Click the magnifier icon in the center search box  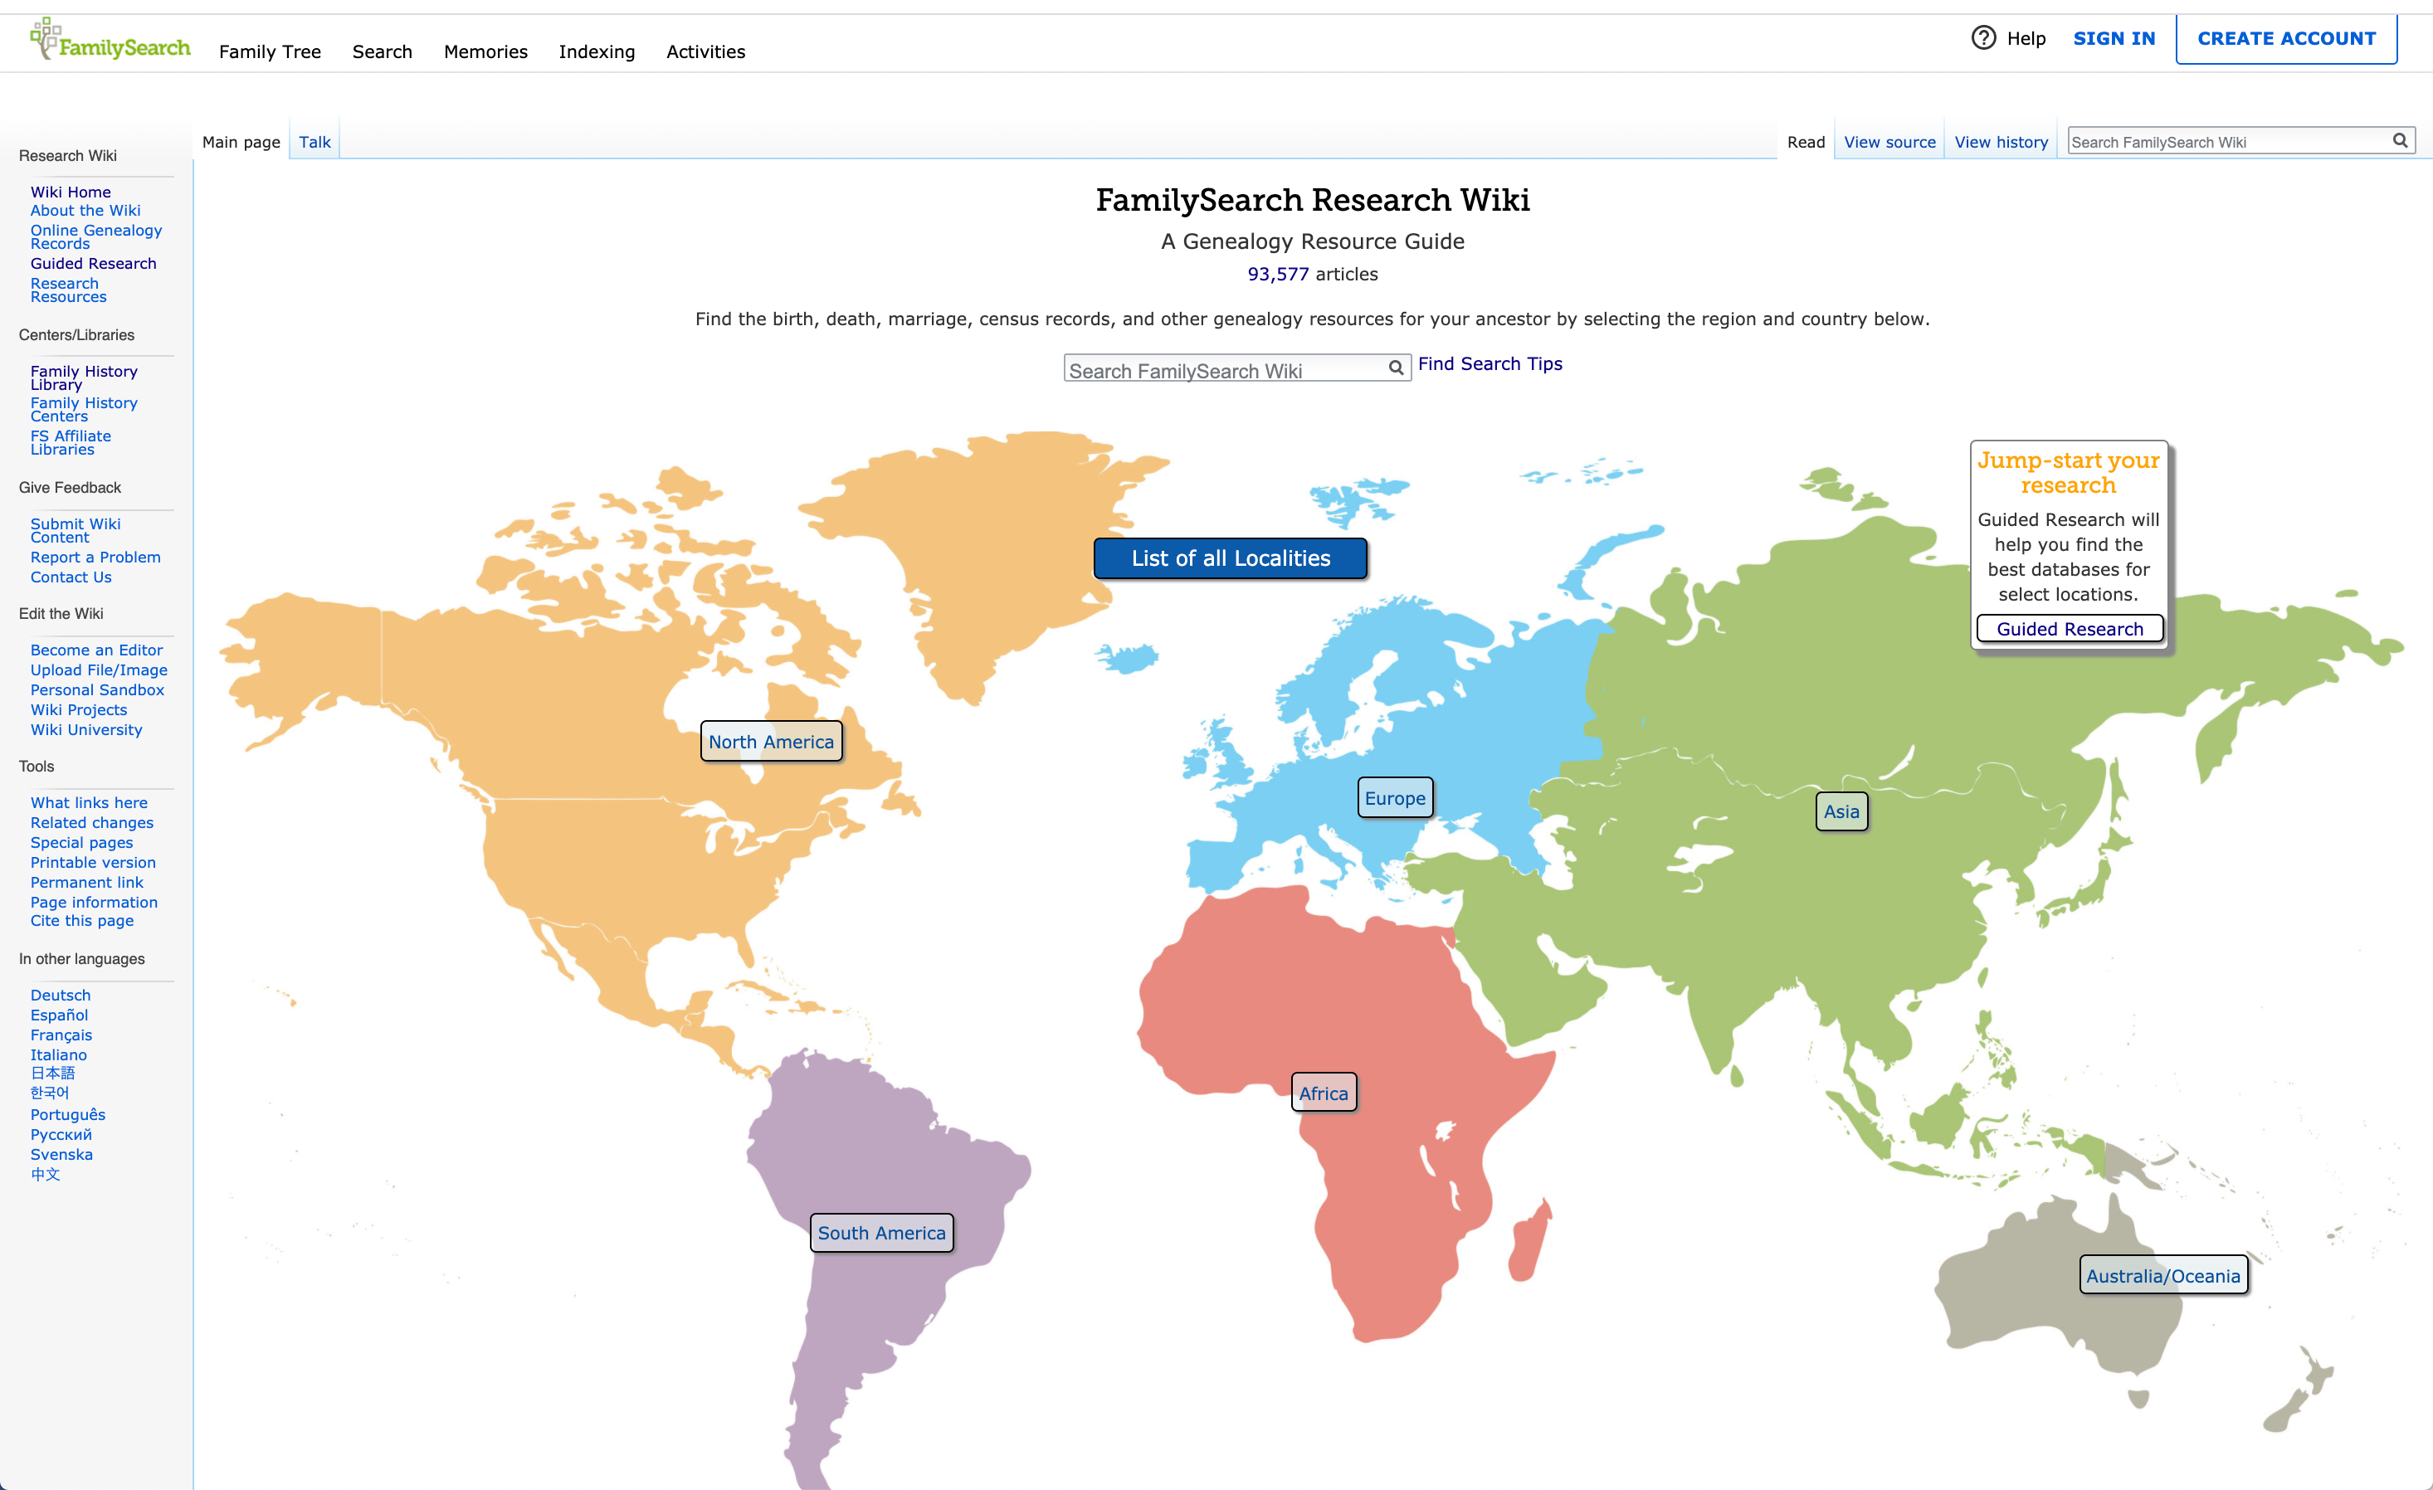(x=1395, y=368)
